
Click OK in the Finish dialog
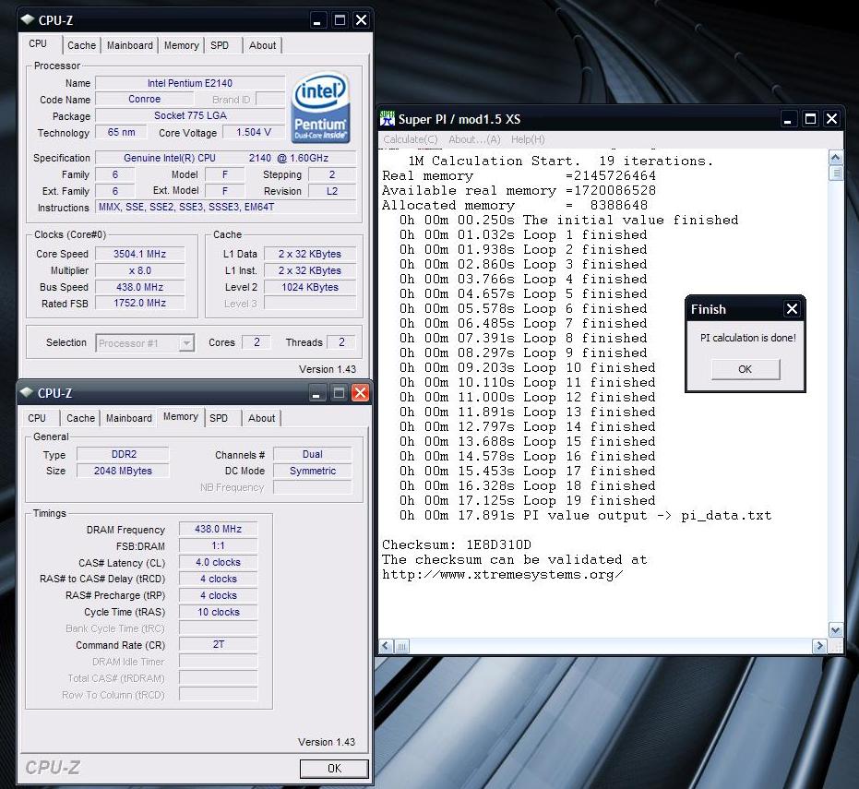746,369
